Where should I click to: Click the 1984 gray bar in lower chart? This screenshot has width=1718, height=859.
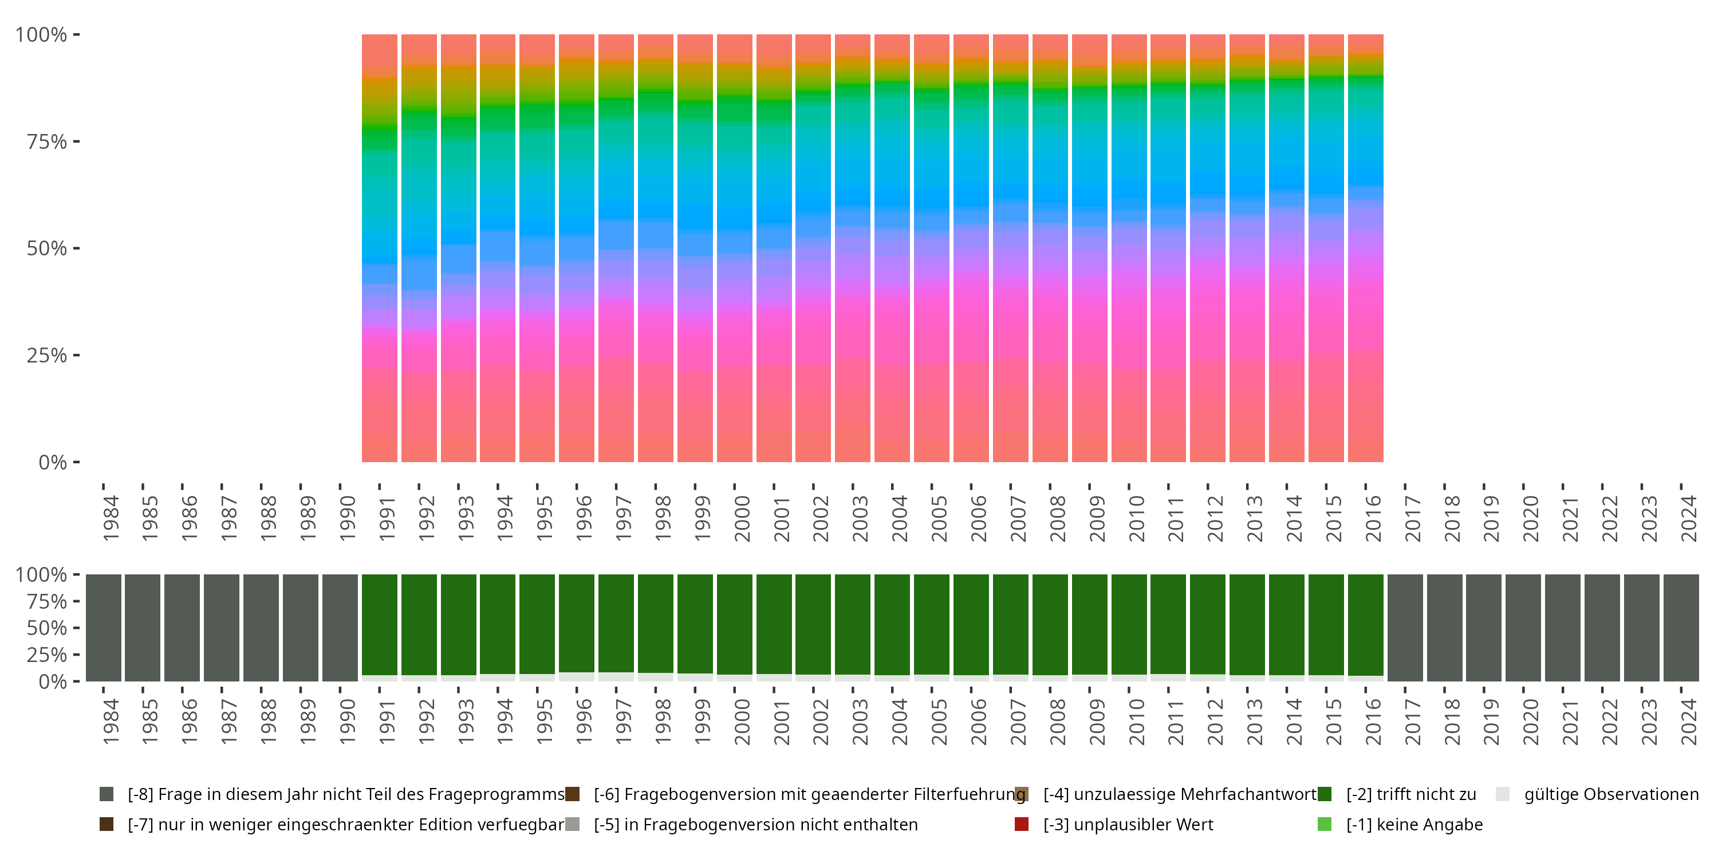click(104, 627)
